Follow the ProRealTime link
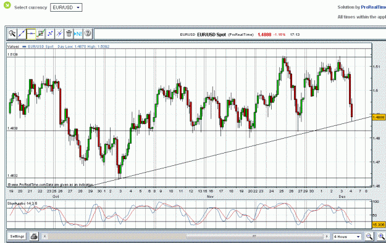Screen dimensions: 386x243 (373, 7)
